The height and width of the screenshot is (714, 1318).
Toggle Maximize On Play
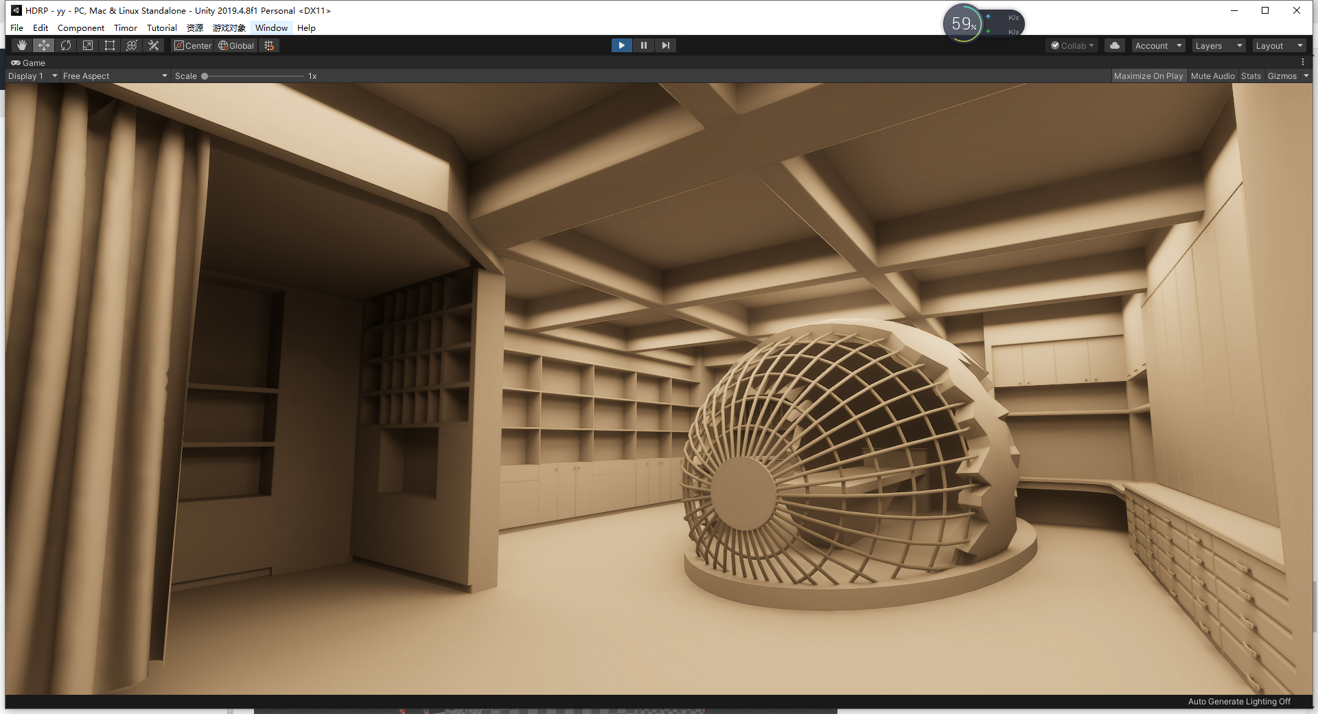pyautogui.click(x=1148, y=76)
